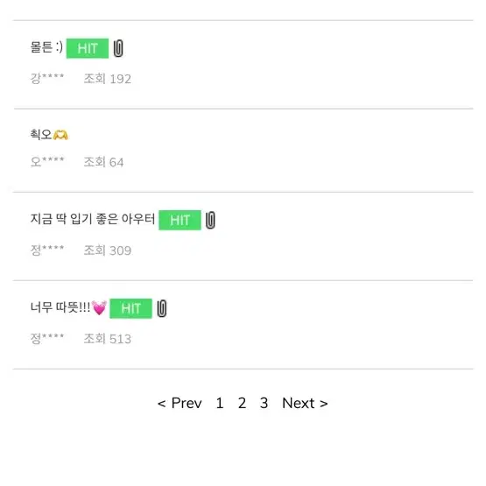This screenshot has width=486, height=486.
Task: Click the pink heart emoji after 너무 따뜻!!!
Action: tap(99, 307)
